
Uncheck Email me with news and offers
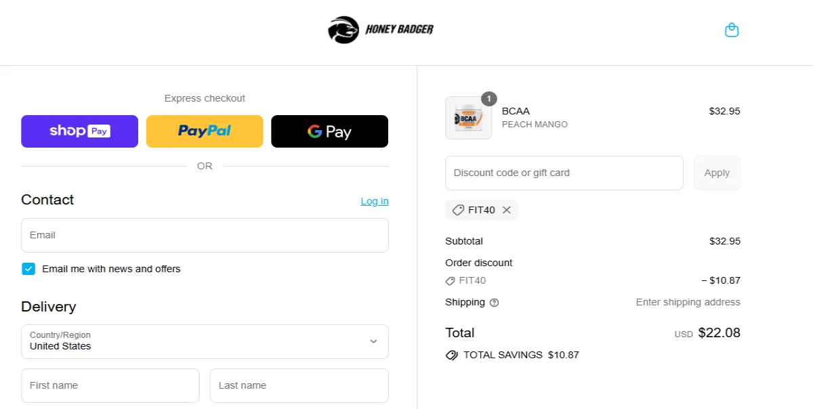(x=28, y=269)
